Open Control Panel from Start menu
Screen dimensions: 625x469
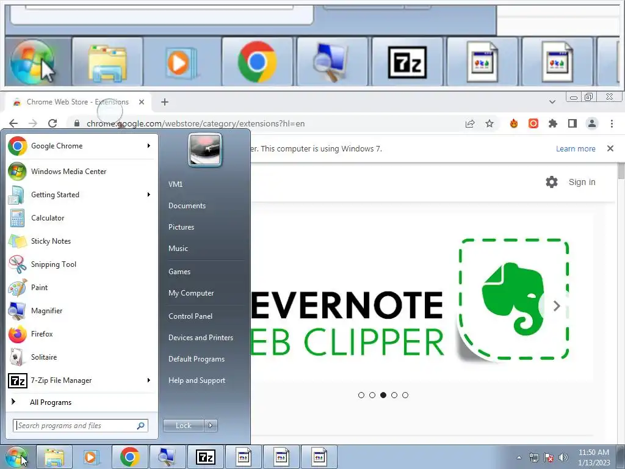coord(190,316)
